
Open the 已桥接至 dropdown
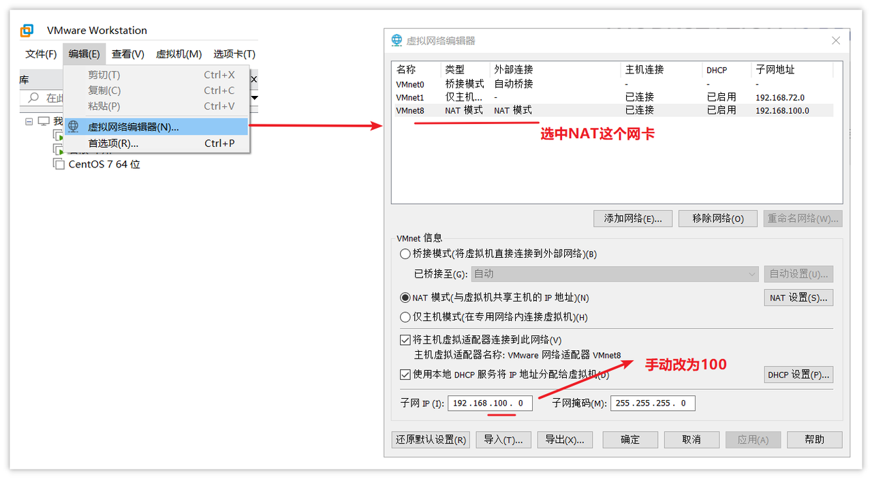(x=615, y=274)
